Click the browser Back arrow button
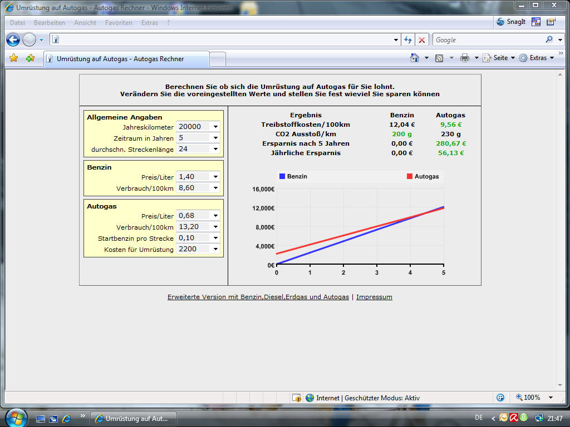 click(x=13, y=40)
